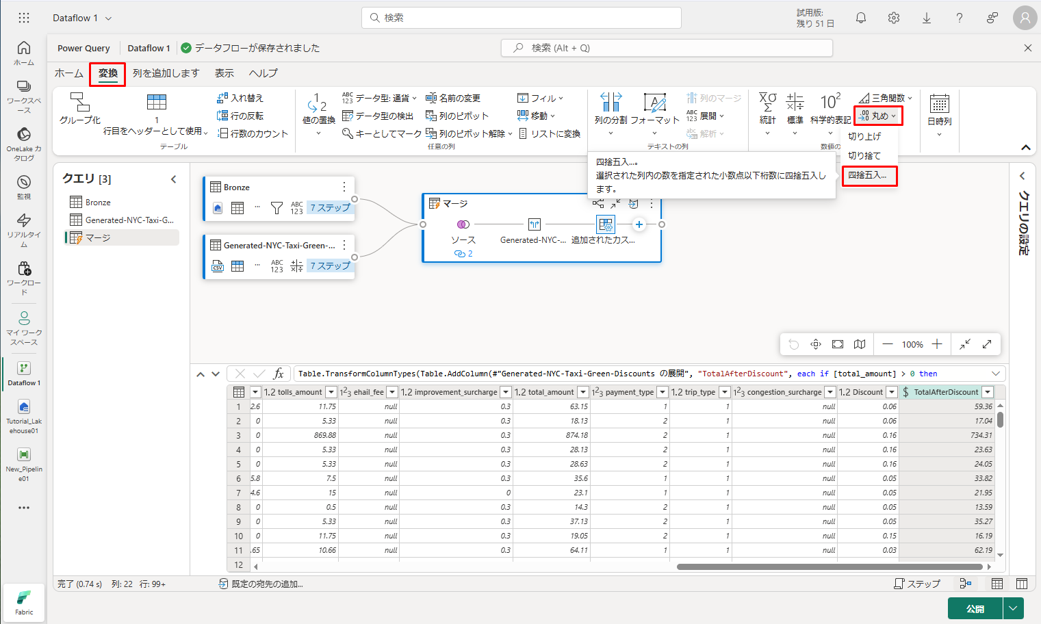Expand the formula bar with chevron
The width and height of the screenshot is (1041, 624).
pyautogui.click(x=996, y=374)
